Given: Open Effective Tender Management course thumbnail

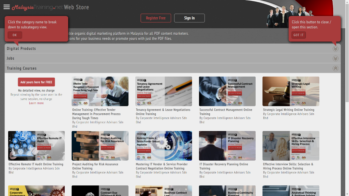Looking at the screenshot, I should [x=100, y=91].
